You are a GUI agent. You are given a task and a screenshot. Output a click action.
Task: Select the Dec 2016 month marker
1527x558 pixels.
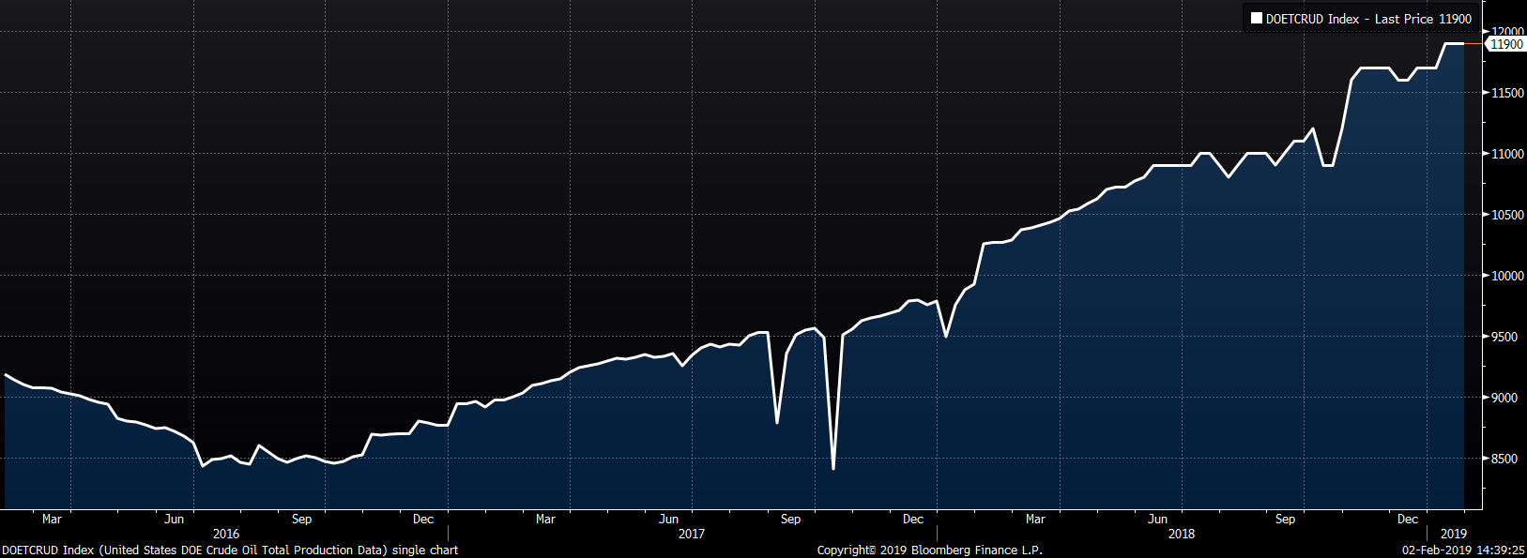[x=423, y=519]
